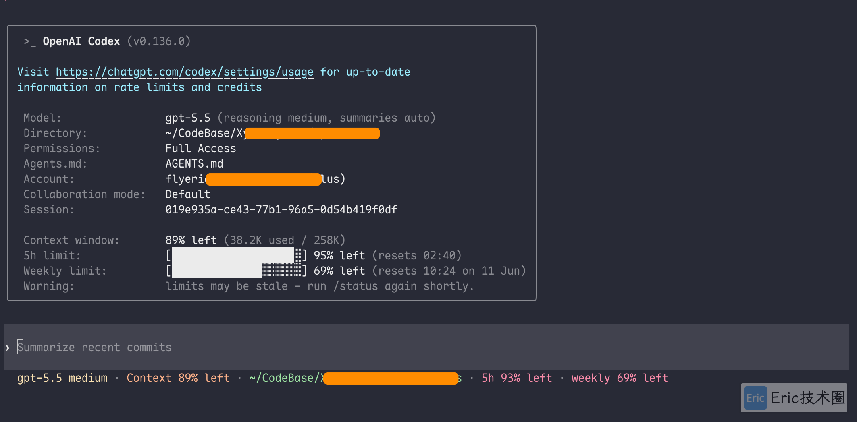This screenshot has height=422, width=857.
Task: Click the 95% left text for 5h limit
Action: (339, 256)
